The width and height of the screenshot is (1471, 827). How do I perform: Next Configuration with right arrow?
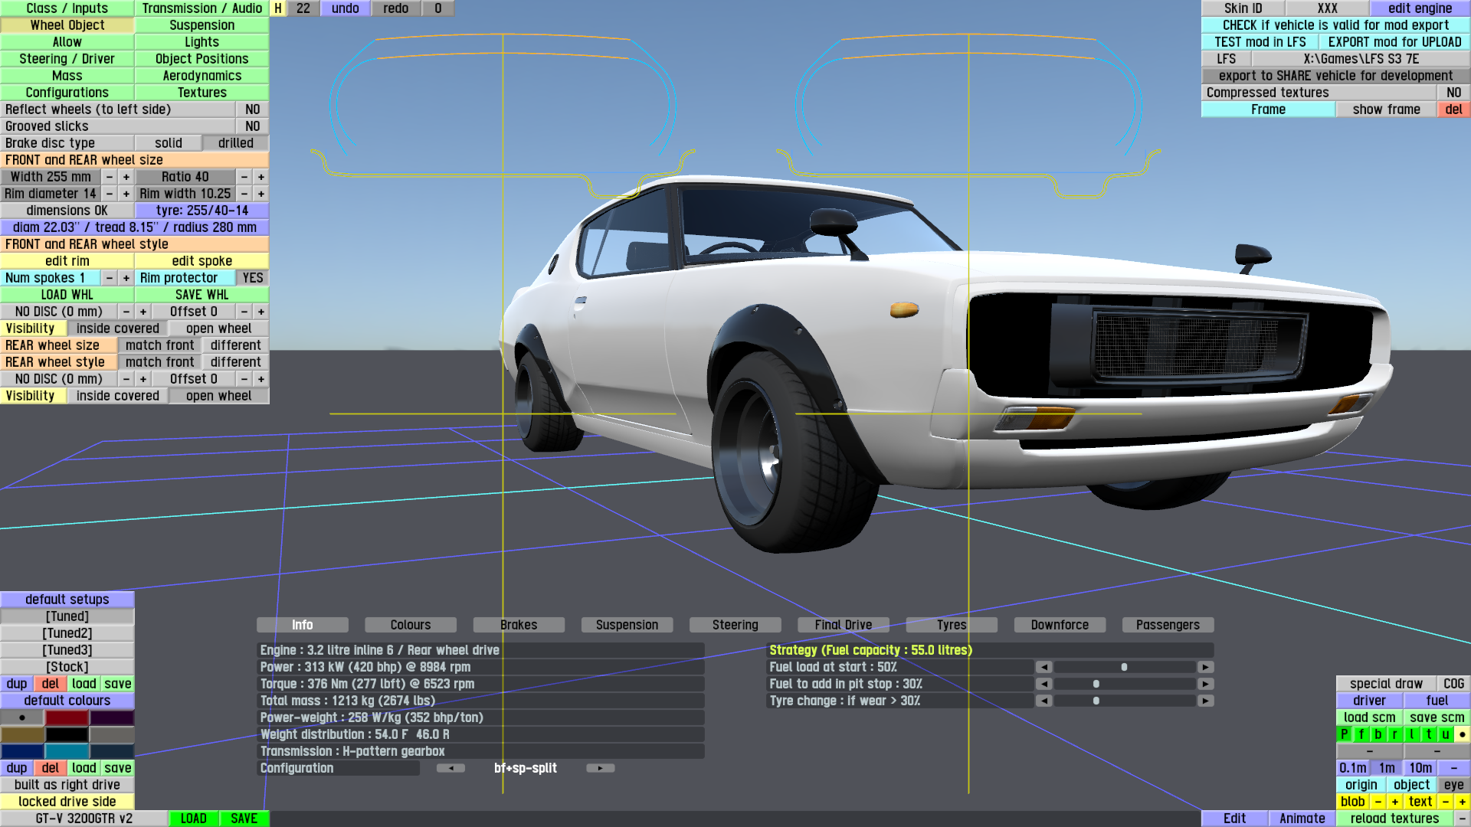[x=600, y=768]
